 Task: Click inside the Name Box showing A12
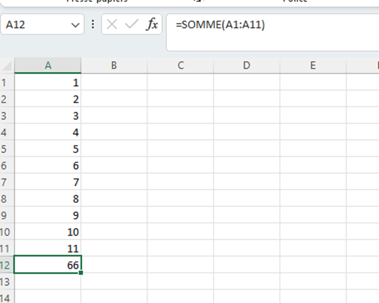(35, 25)
